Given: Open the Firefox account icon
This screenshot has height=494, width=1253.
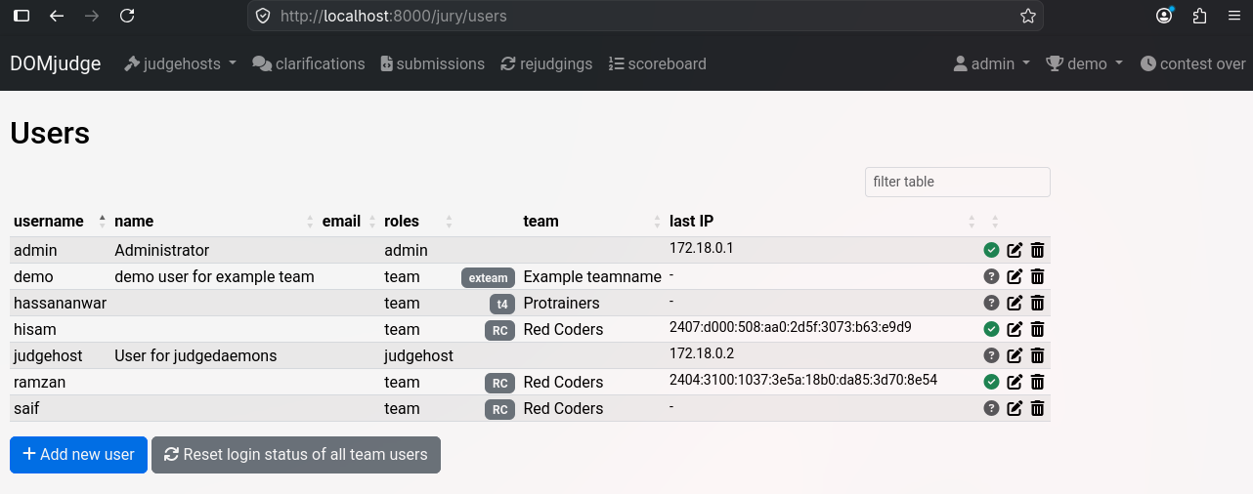Looking at the screenshot, I should pyautogui.click(x=1164, y=16).
